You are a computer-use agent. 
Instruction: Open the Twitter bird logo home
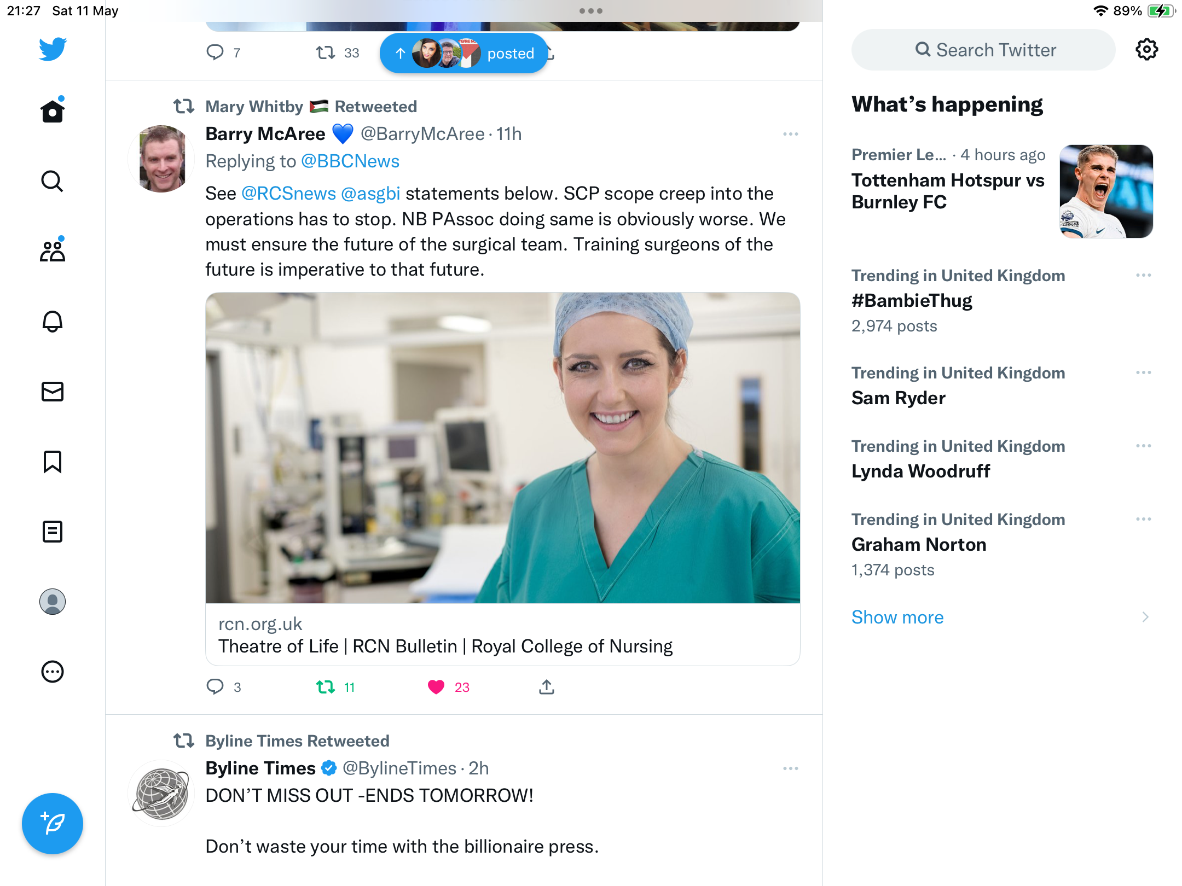pos(53,49)
